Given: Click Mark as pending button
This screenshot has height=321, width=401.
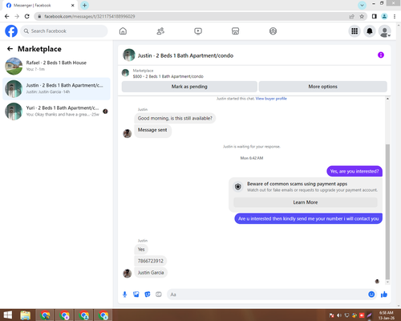Looking at the screenshot, I should click(189, 87).
